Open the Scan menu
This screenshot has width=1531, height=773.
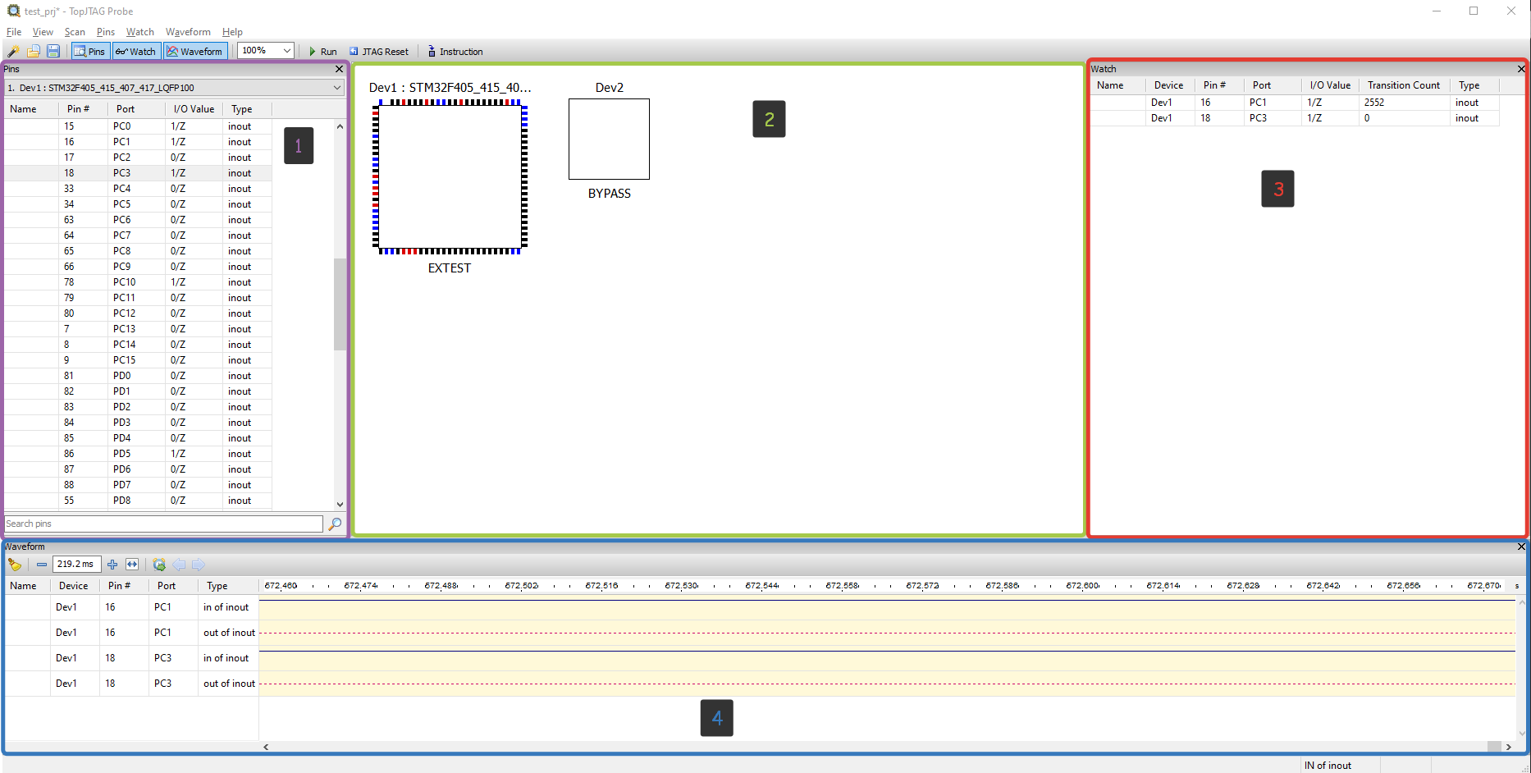click(x=75, y=32)
